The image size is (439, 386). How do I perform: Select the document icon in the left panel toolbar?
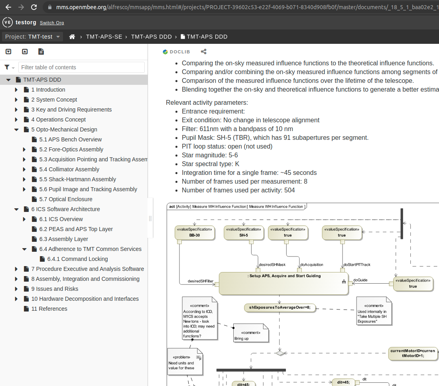point(41,51)
